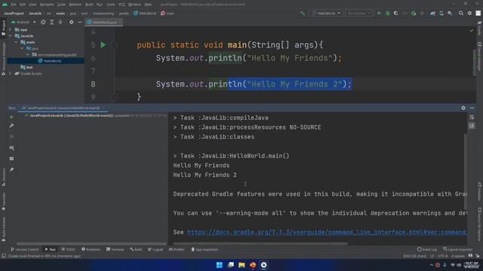Click the pin tab icon in Run panel
Screen dimensions: 483x271
click(12, 169)
